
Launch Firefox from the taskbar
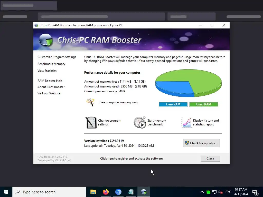click(x=106, y=192)
